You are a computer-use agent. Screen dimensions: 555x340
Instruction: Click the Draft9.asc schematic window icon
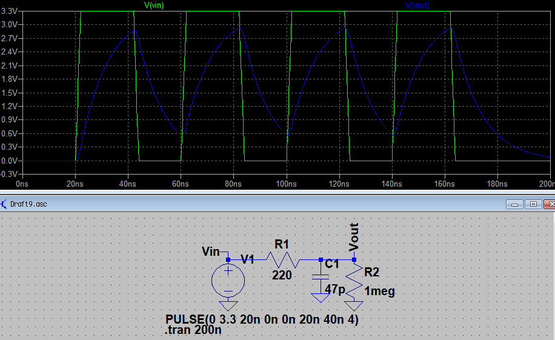point(5,204)
